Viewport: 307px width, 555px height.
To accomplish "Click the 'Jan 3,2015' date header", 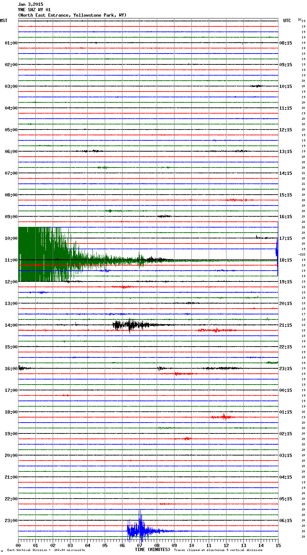I will [30, 4].
